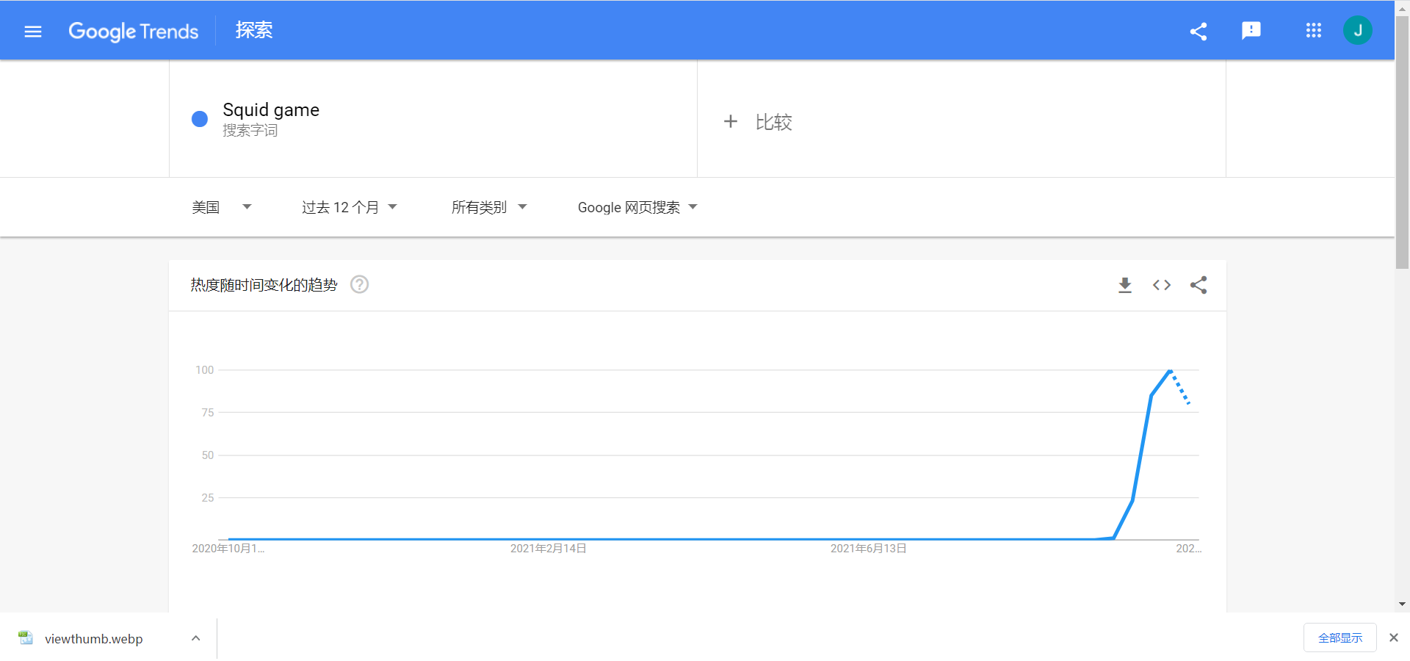Add a comparison term with 比较
The image size is (1410, 661).
[774, 122]
